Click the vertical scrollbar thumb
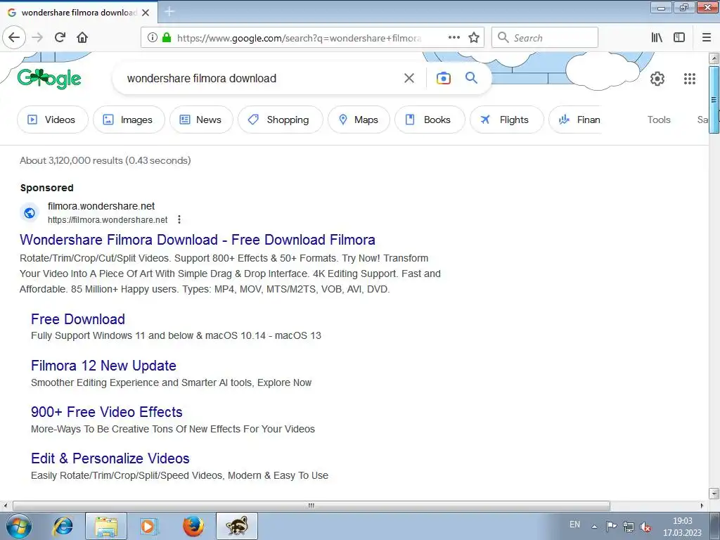The image size is (720, 540). coord(714,100)
